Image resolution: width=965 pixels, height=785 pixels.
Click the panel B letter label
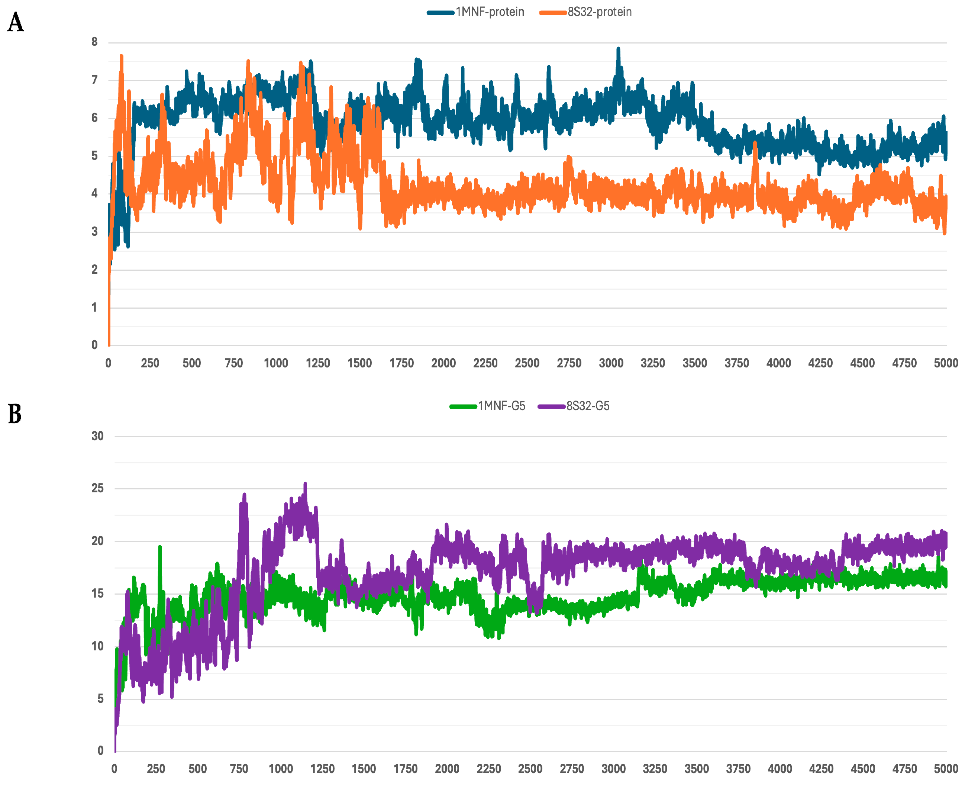[x=14, y=414]
